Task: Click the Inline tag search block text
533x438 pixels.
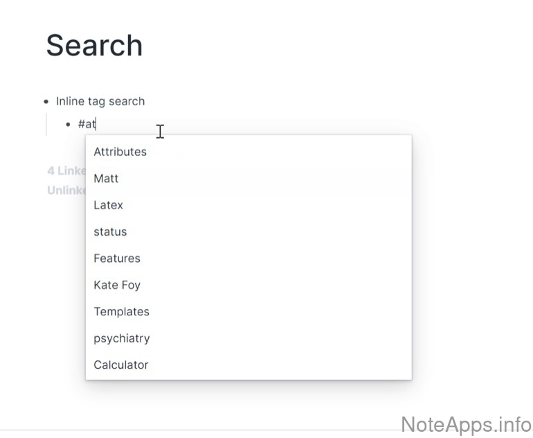Action: pos(100,101)
